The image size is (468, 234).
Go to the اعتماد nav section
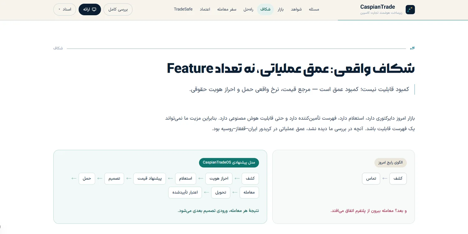(205, 9)
